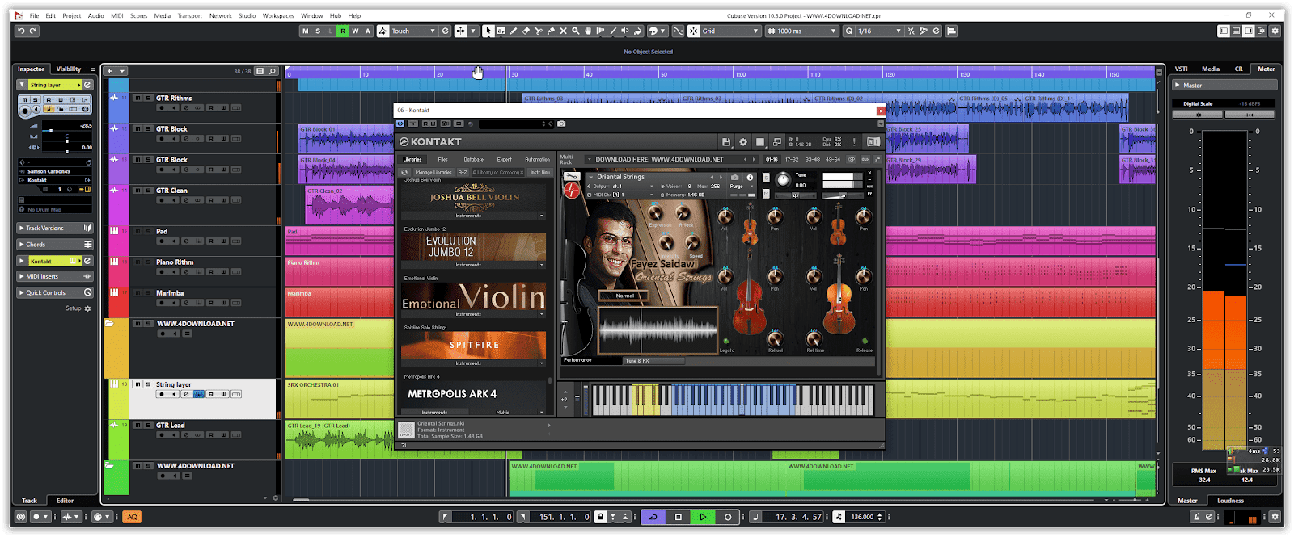Click Manage Libraries button
Image resolution: width=1294 pixels, height=537 pixels.
point(433,172)
